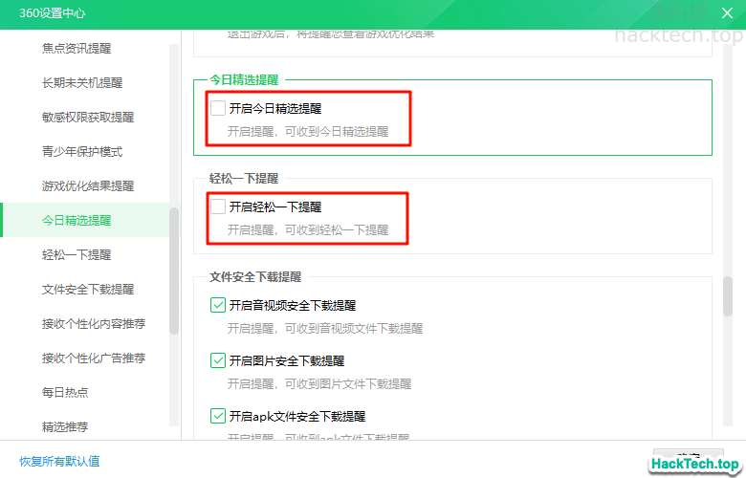The width and height of the screenshot is (746, 478).
Task: Go to 接收个性化广告推荐 settings
Action: tap(94, 358)
